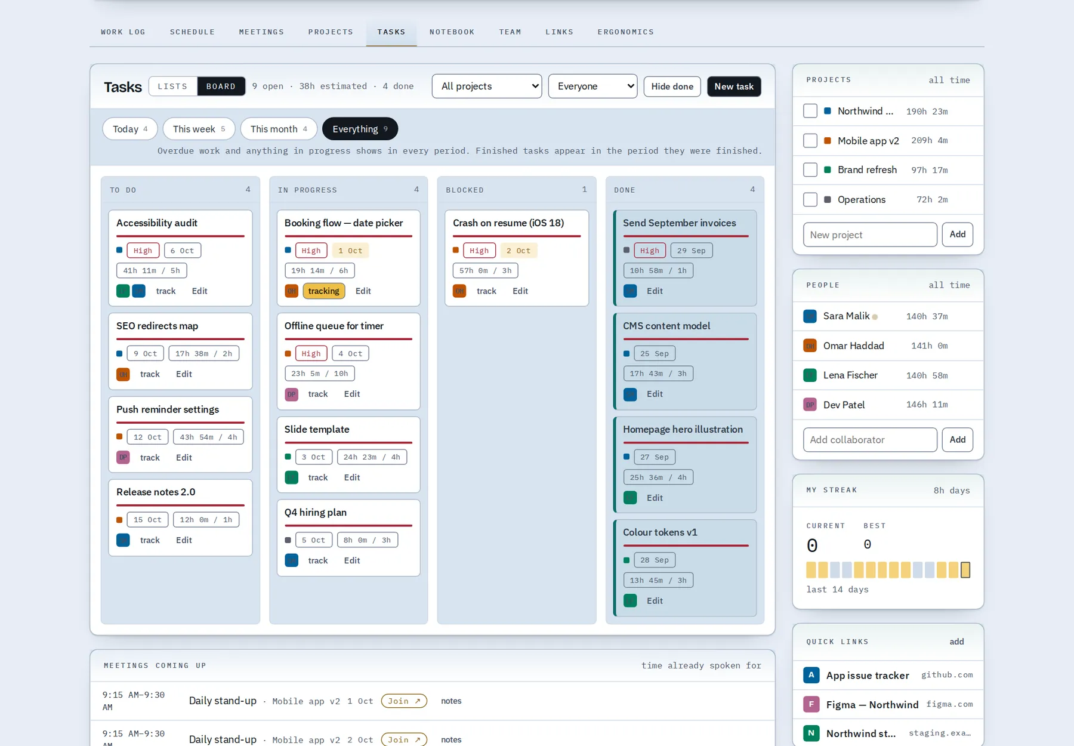Check the Mobile app v2 project checkbox
Viewport: 1074px width, 746px height.
click(810, 141)
